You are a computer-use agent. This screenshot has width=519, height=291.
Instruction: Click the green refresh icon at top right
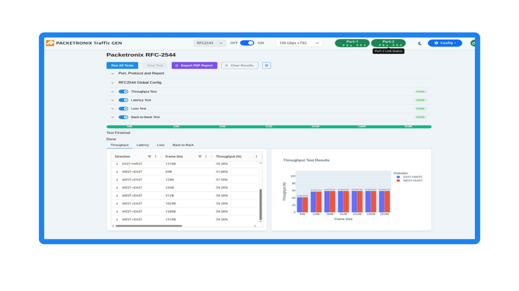(x=473, y=43)
